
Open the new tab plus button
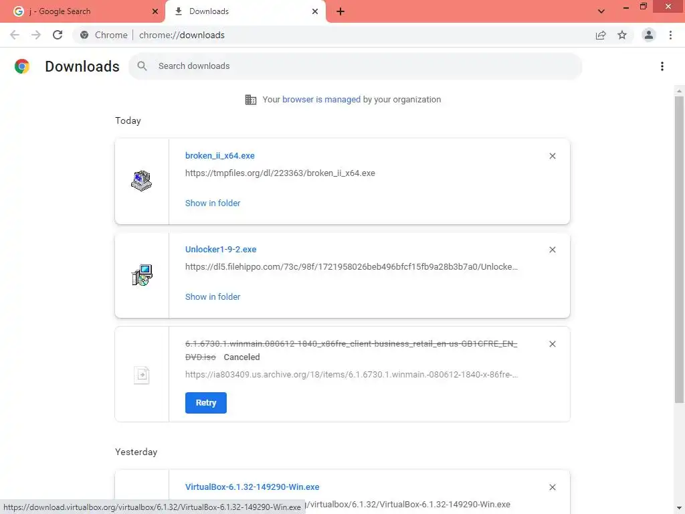(x=340, y=11)
